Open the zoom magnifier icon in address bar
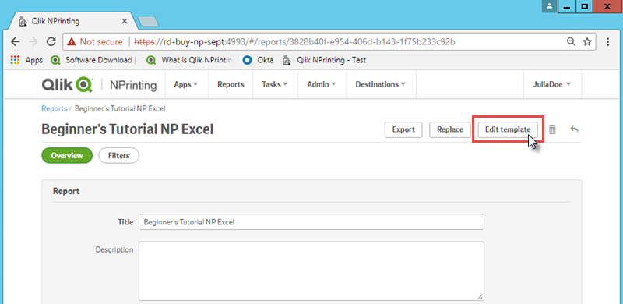Image resolution: width=623 pixels, height=304 pixels. point(571,42)
